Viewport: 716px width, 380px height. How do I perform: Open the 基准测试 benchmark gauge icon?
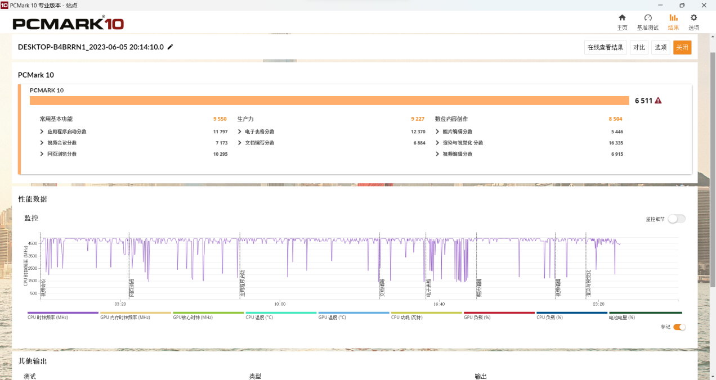click(647, 17)
